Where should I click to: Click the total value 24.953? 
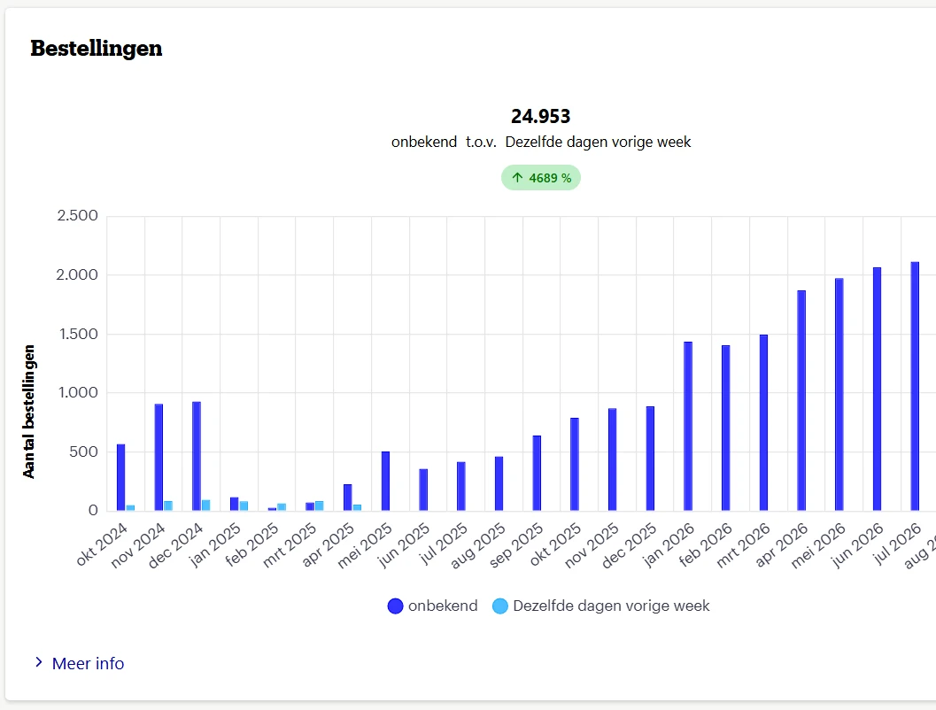click(x=541, y=116)
